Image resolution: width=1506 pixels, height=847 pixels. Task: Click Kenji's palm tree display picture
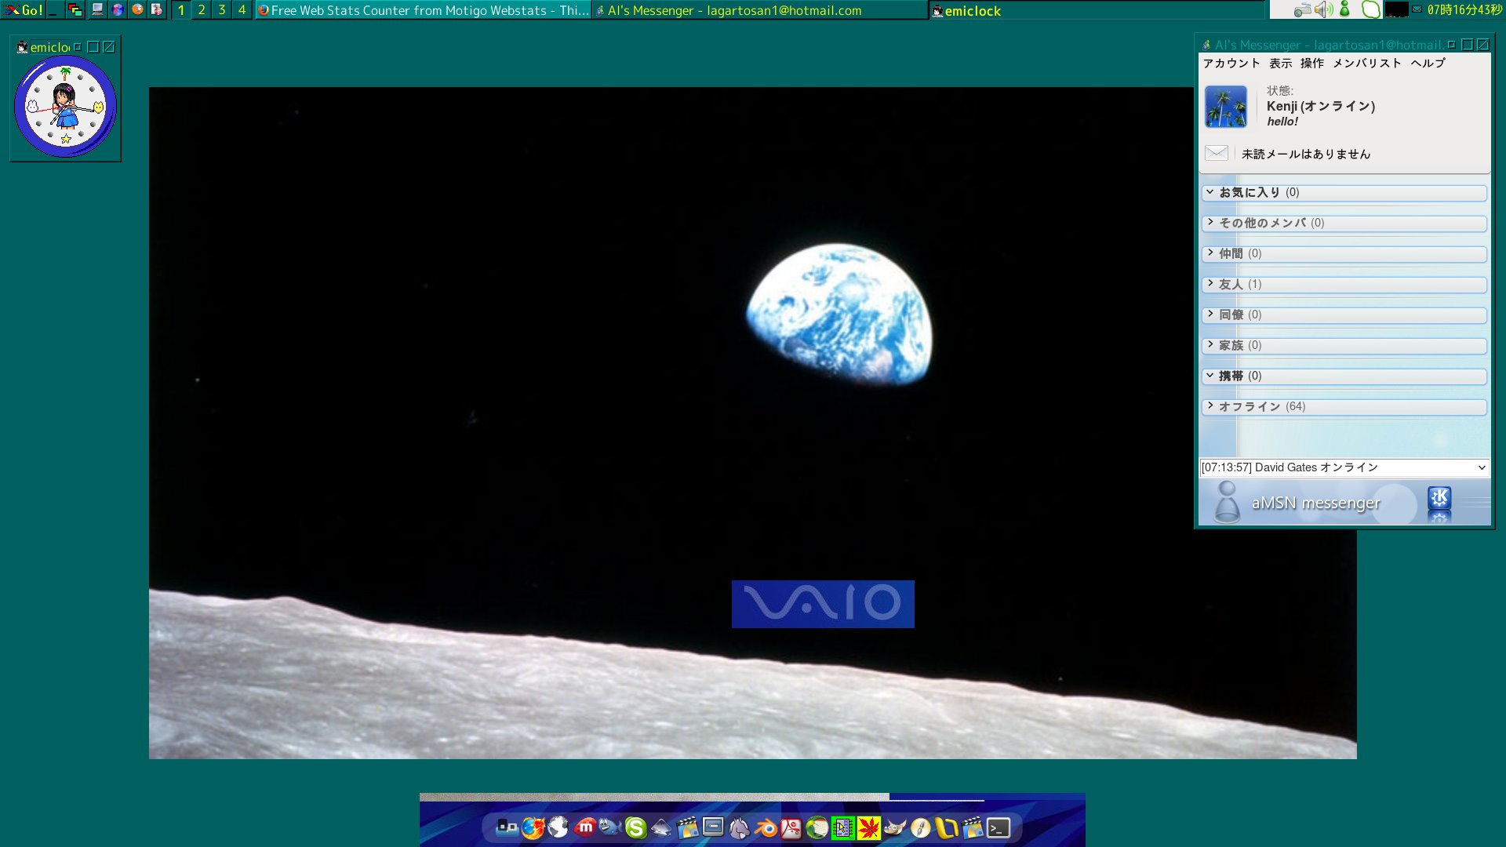click(x=1225, y=107)
